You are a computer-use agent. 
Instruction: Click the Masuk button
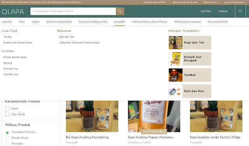(x=223, y=11)
